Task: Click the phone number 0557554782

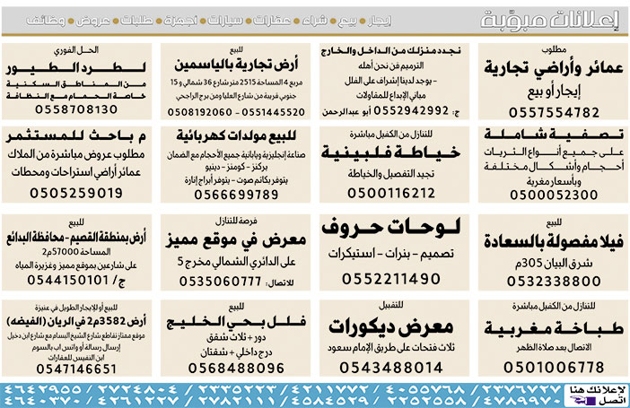Action: coord(554,112)
